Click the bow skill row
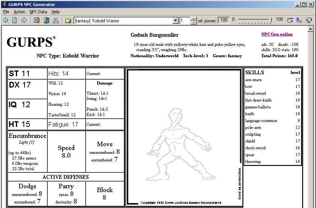 [272, 86]
